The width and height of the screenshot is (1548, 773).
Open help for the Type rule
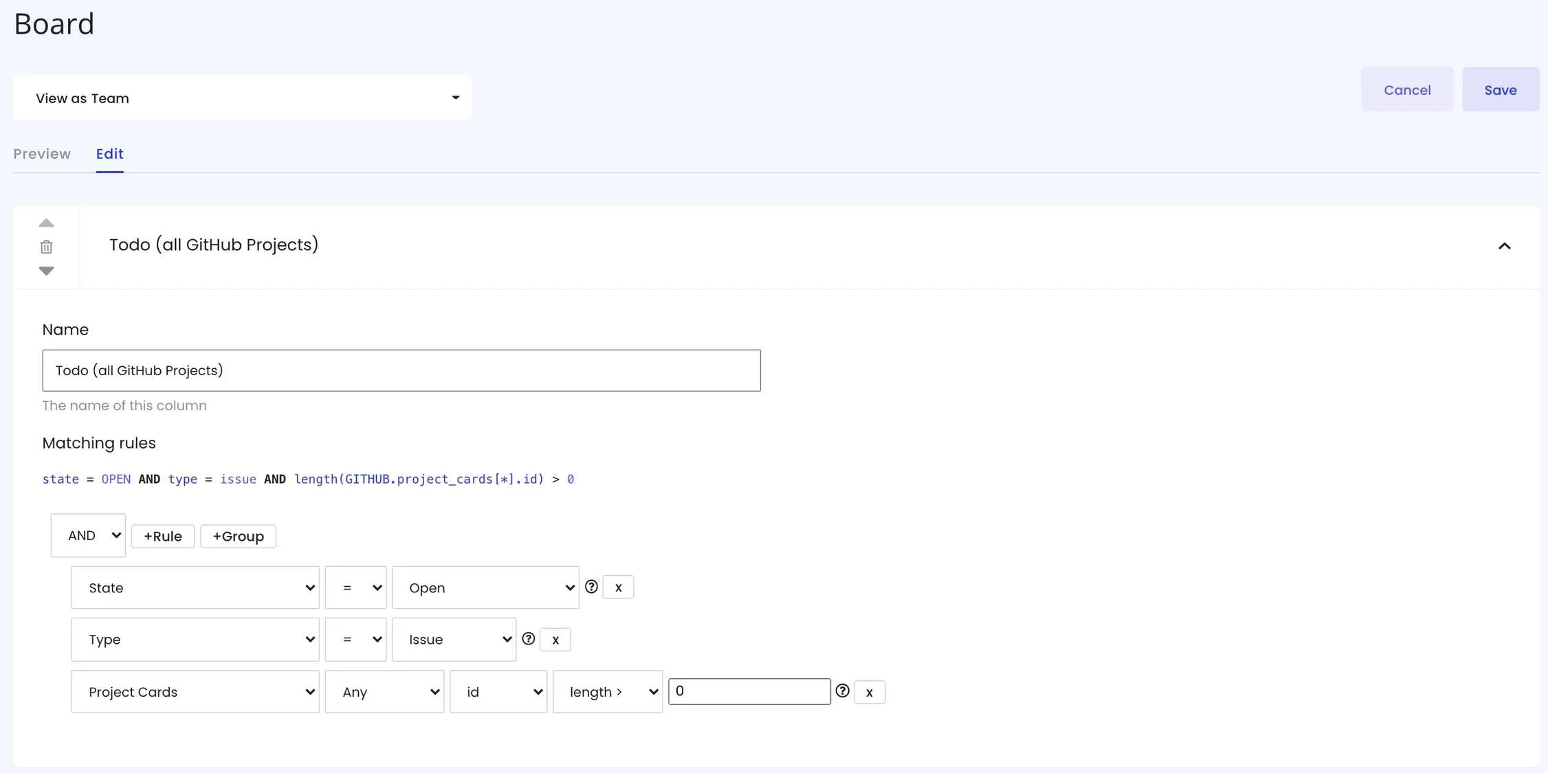(528, 639)
